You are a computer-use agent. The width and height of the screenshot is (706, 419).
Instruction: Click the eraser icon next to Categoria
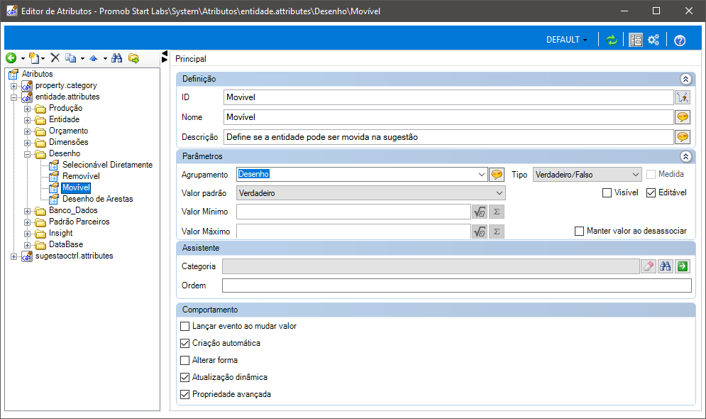649,266
